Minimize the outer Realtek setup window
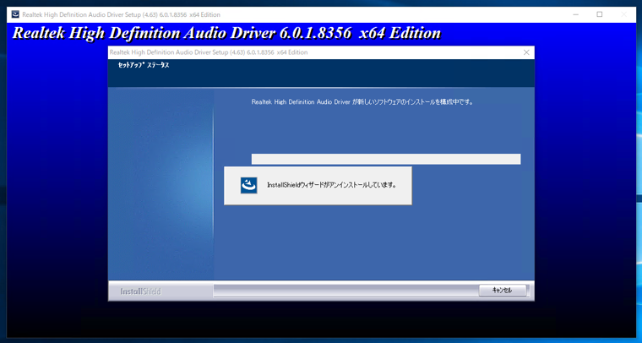The width and height of the screenshot is (642, 343). point(575,14)
